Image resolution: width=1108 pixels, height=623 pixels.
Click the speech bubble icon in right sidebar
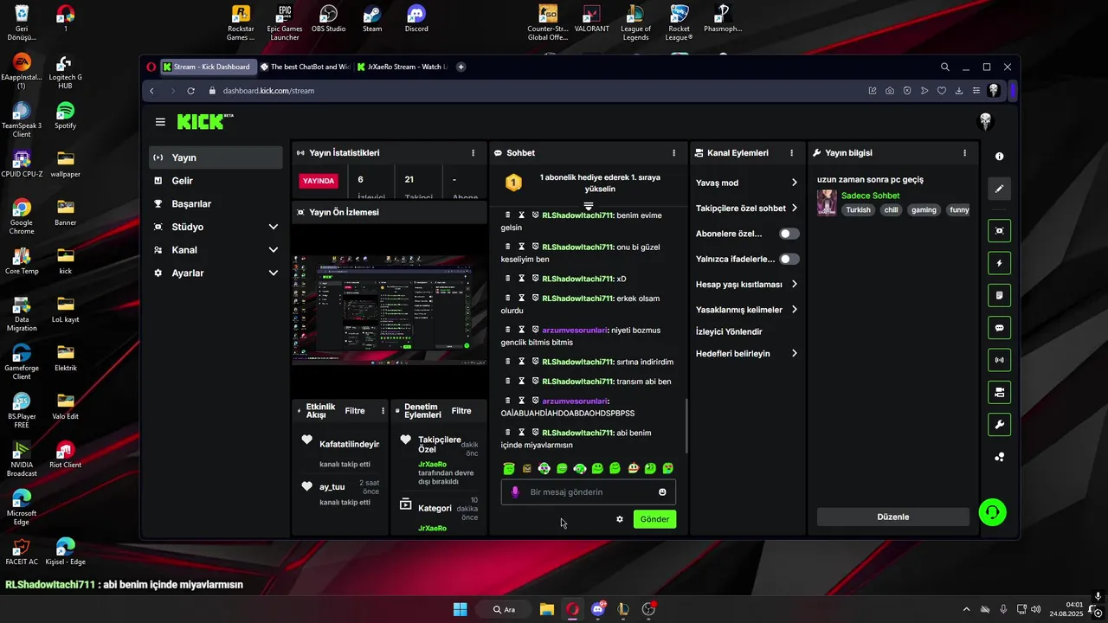click(x=999, y=328)
